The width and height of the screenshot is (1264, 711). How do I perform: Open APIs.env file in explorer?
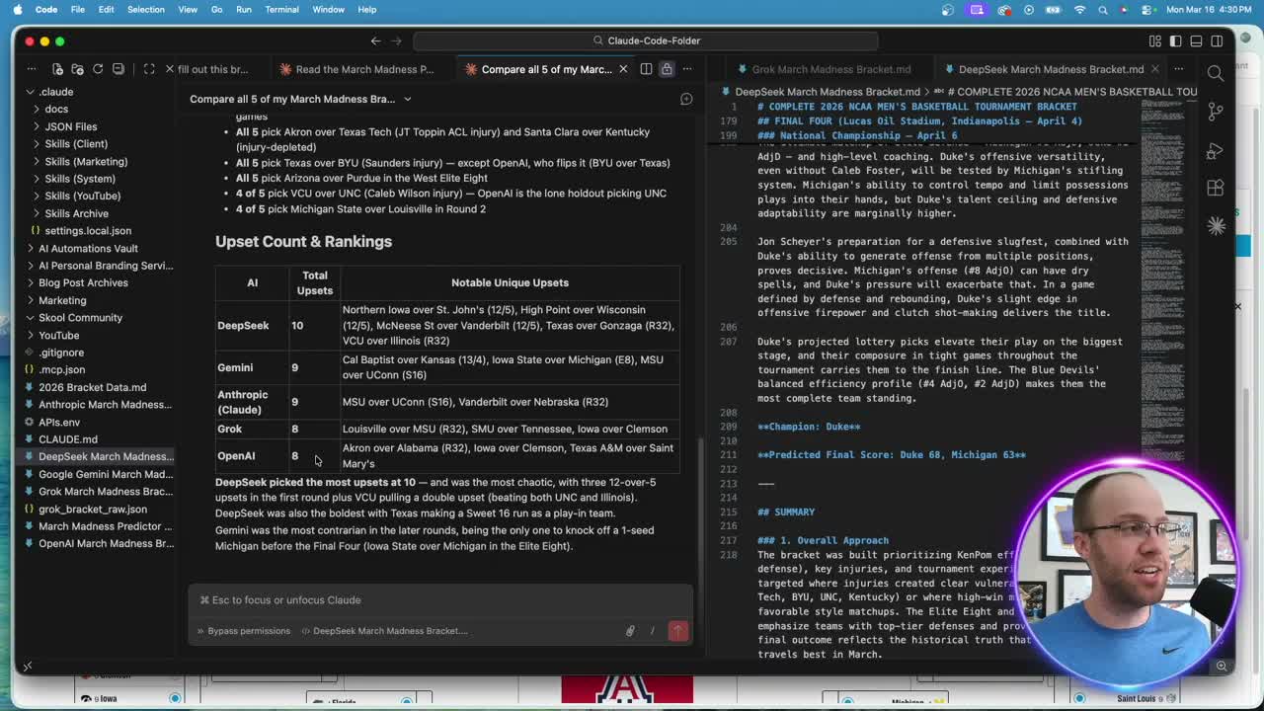point(59,422)
